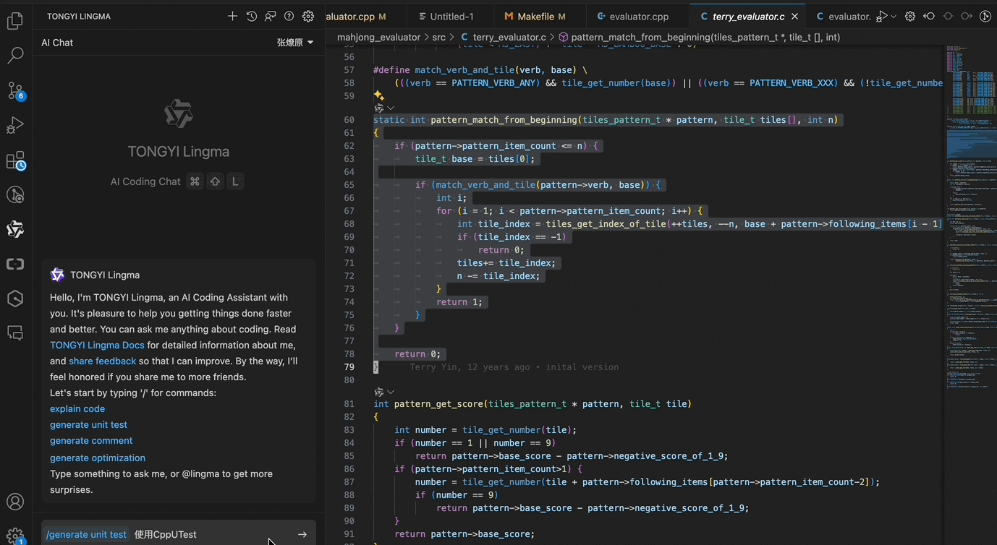Open the chat history clock icon
The width and height of the screenshot is (997, 545).
tap(251, 16)
